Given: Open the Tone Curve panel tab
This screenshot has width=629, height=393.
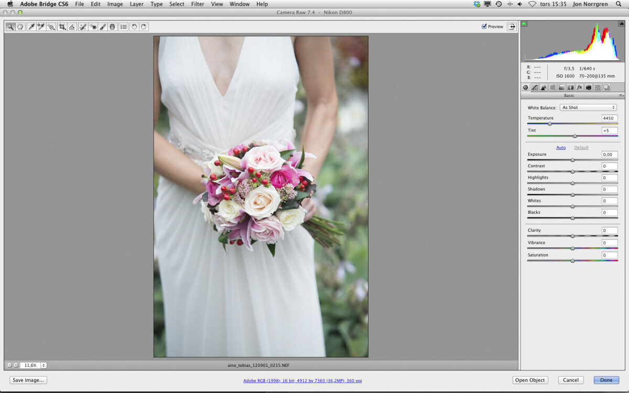Looking at the screenshot, I should tap(535, 88).
